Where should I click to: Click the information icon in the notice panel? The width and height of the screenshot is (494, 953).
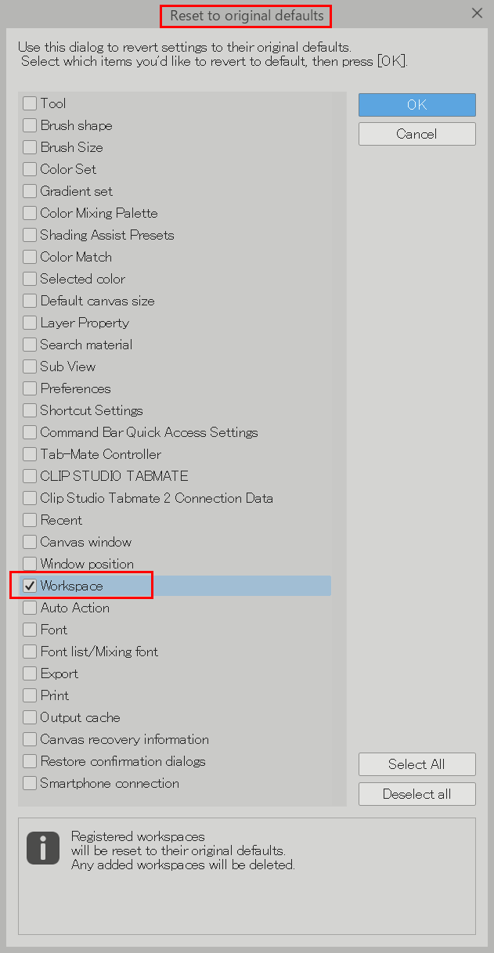click(42, 847)
